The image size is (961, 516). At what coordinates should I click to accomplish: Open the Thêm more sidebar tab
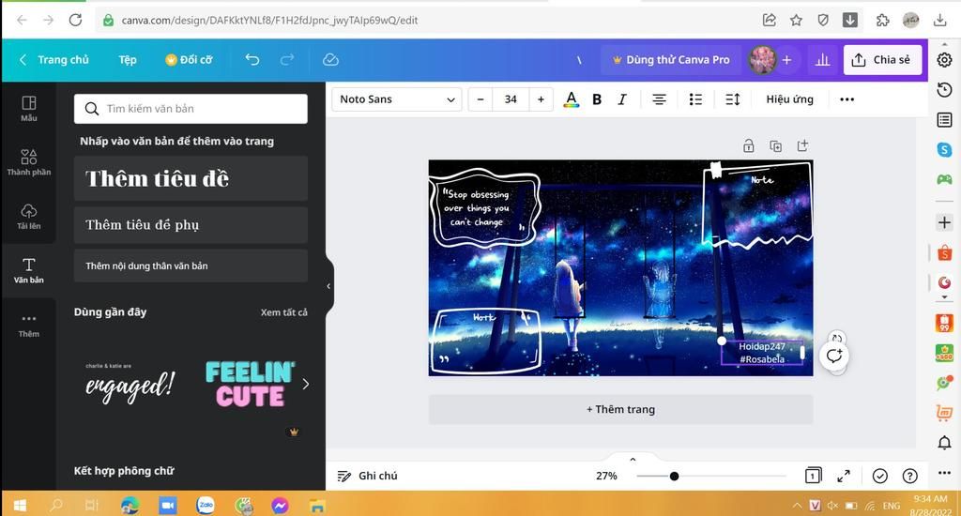tap(29, 325)
